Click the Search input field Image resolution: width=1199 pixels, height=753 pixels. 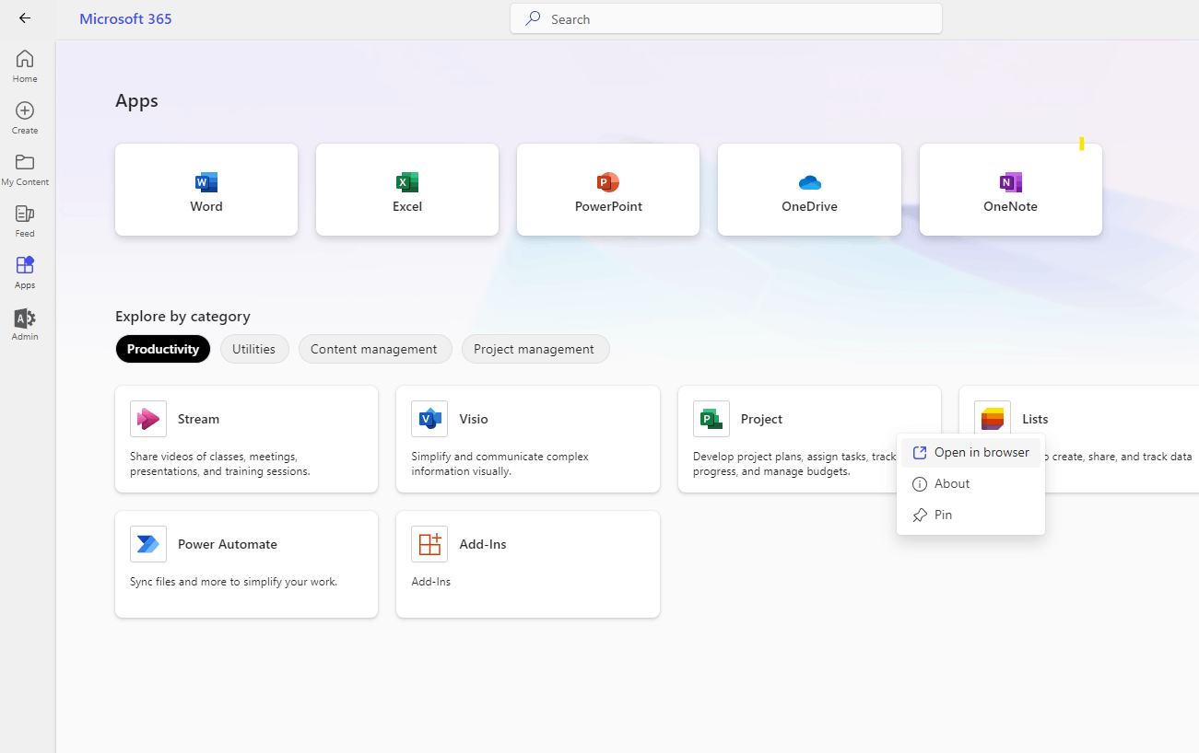(726, 18)
